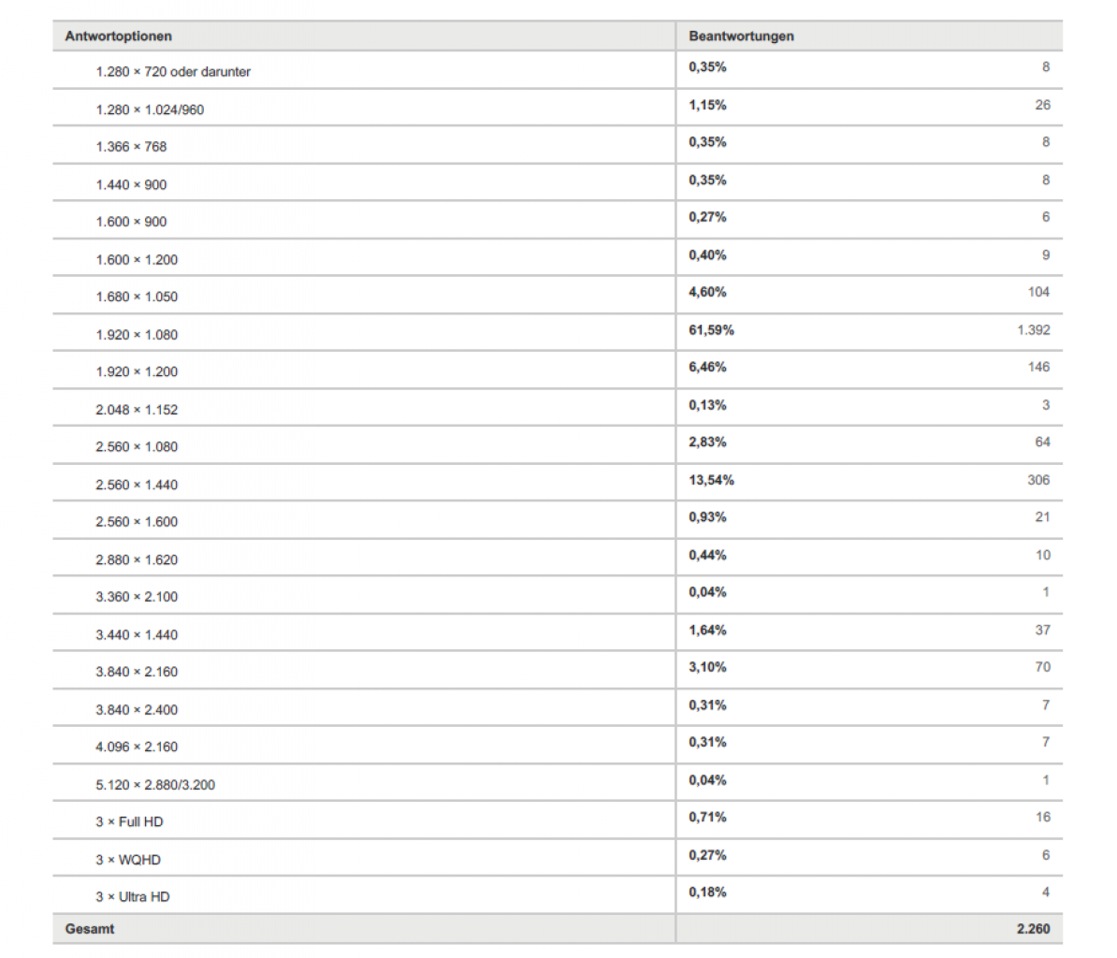Select the '1.280 × 1.024/960' row label

coord(150,109)
